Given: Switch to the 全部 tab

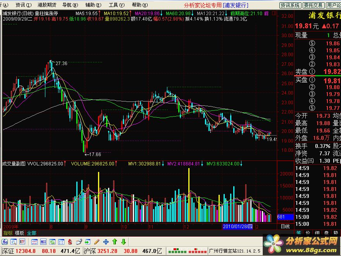Looking at the screenshot, I should tap(31, 233).
